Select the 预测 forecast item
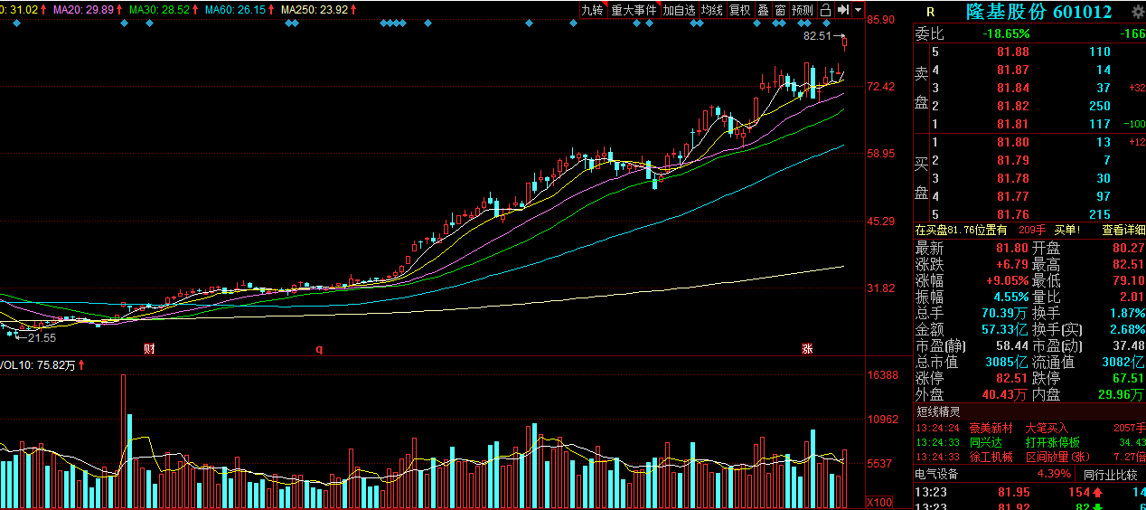The image size is (1146, 510). click(x=803, y=10)
